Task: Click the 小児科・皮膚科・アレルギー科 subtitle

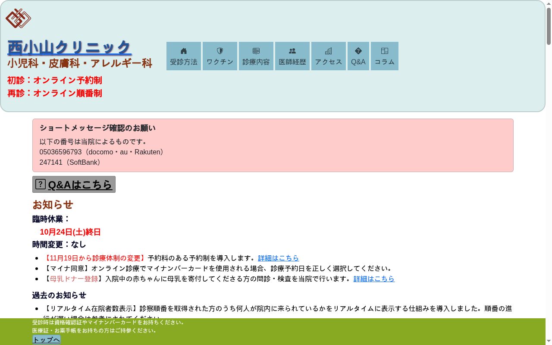Action: tap(80, 63)
